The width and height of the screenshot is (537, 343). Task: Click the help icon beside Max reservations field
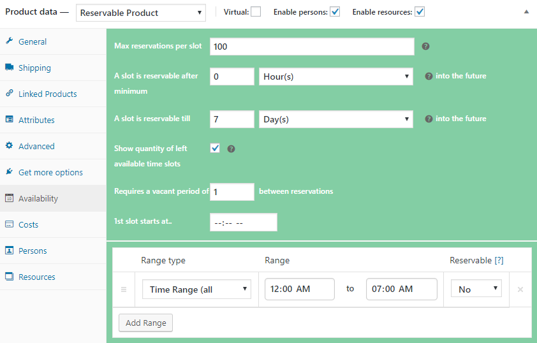(x=426, y=47)
